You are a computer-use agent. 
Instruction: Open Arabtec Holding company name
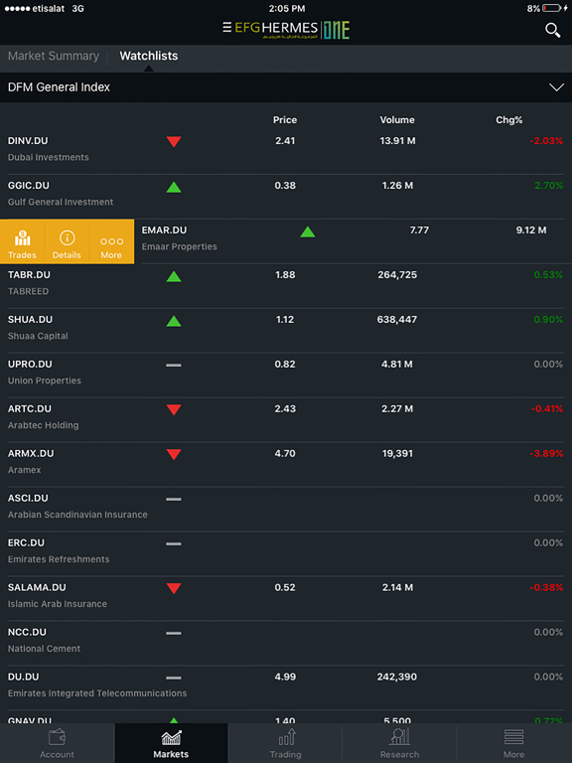pyautogui.click(x=44, y=425)
